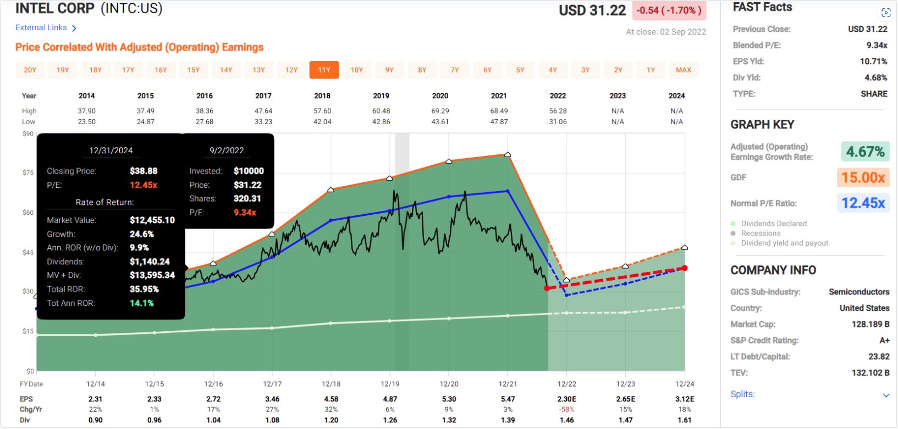Click the 2022 low price 31.06
The width and height of the screenshot is (898, 429).
tap(558, 122)
